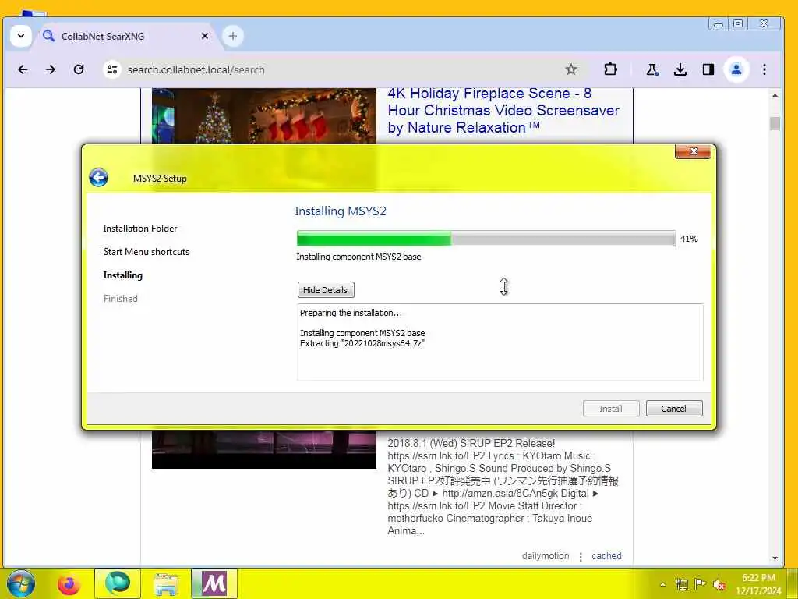Click Extracting 20221028msys64.7z log line
This screenshot has width=798, height=599.
[x=362, y=343]
